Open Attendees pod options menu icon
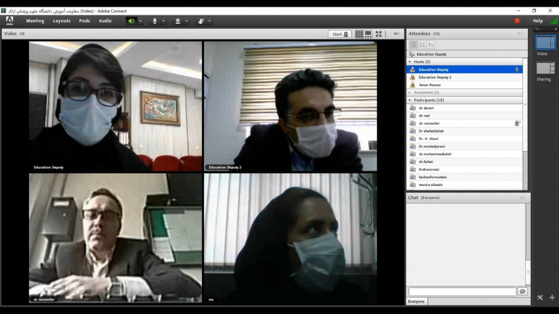The image size is (559, 314). click(520, 34)
